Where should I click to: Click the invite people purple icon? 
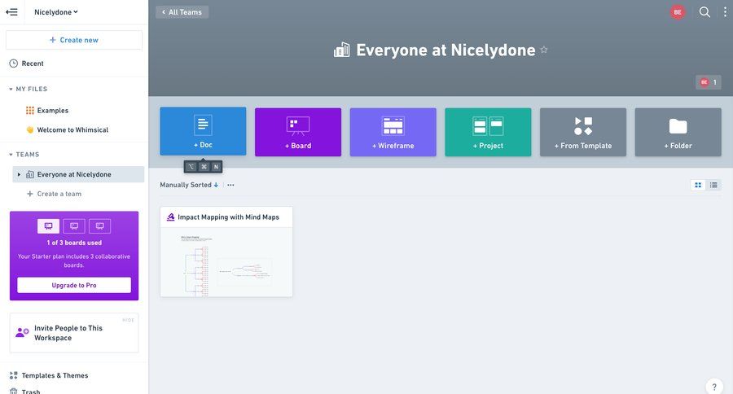pos(22,333)
